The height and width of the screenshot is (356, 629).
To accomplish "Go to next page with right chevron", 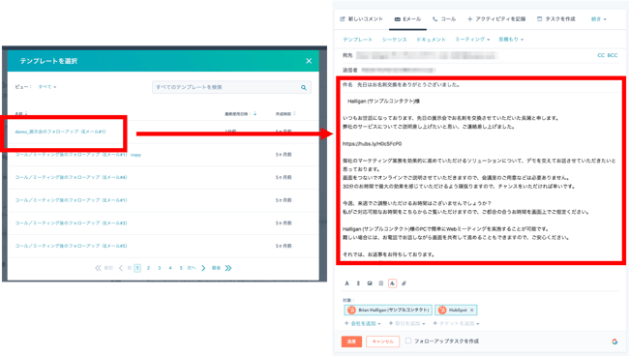I will coord(203,268).
